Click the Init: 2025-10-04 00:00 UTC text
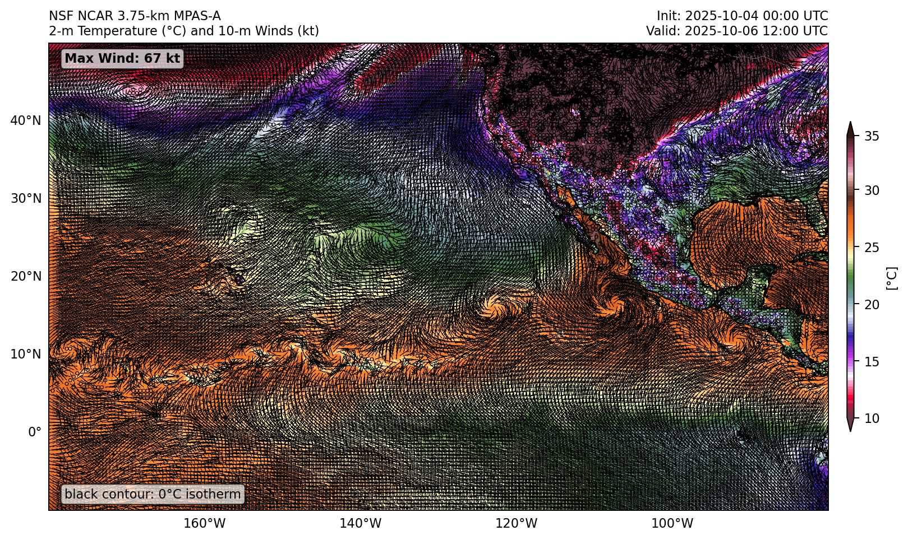The height and width of the screenshot is (540, 908). pyautogui.click(x=742, y=16)
